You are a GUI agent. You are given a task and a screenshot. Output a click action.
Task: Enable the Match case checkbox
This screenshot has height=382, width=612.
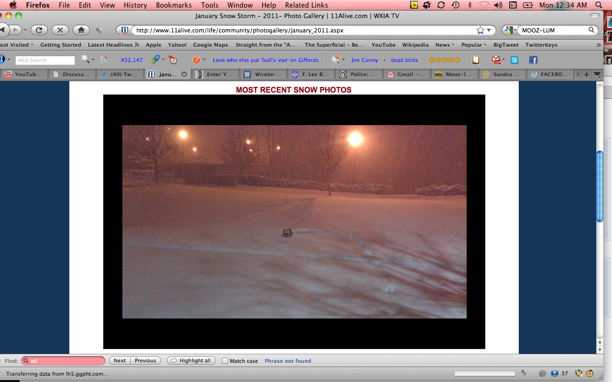[225, 361]
